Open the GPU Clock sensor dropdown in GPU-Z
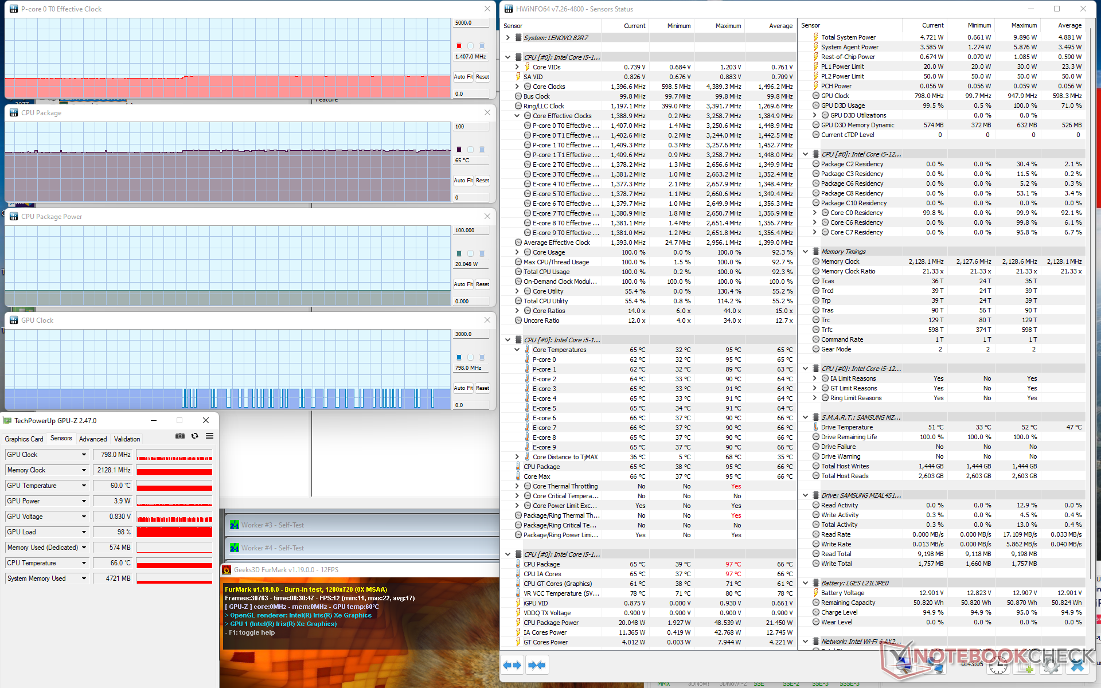1101x688 pixels. 84,455
